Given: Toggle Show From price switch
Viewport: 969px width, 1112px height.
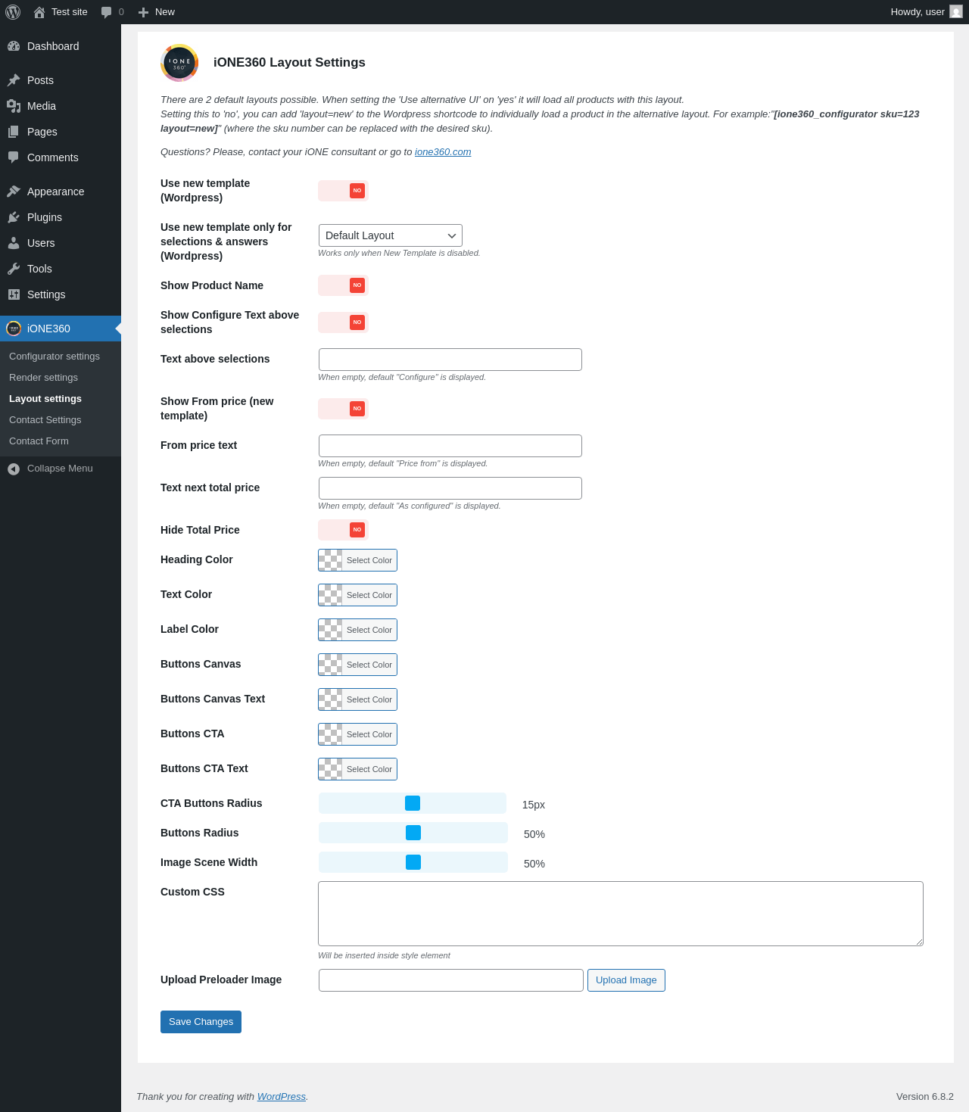Looking at the screenshot, I should point(343,409).
